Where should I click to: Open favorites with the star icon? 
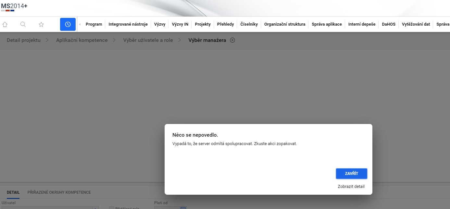(x=41, y=24)
